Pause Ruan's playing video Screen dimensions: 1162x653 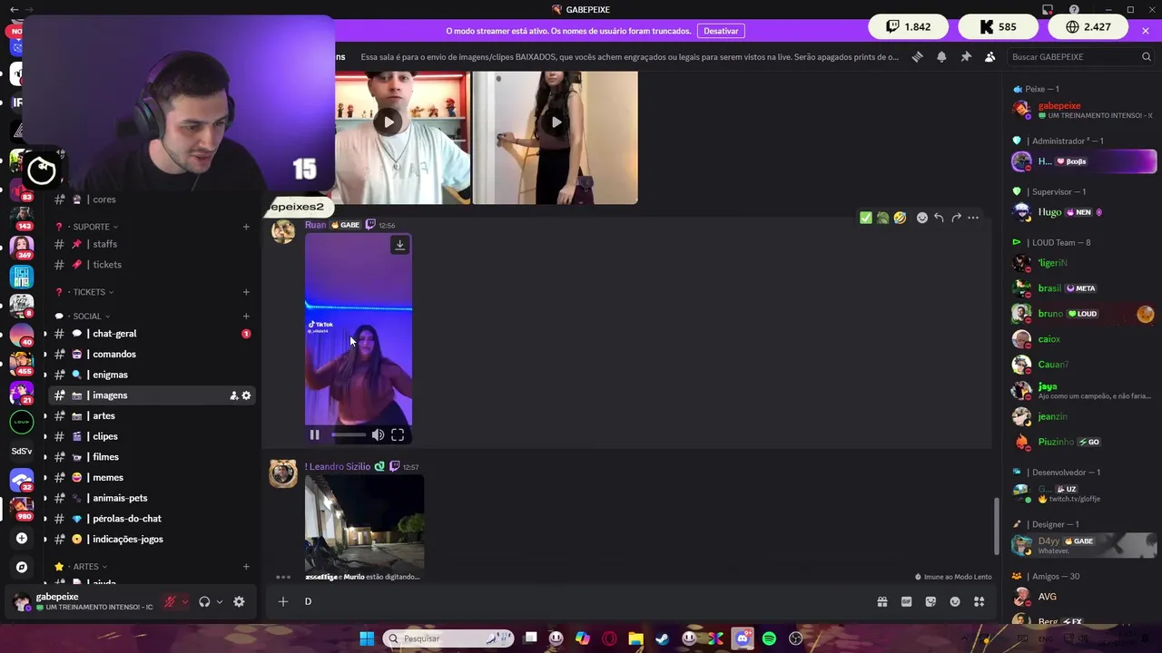(314, 435)
